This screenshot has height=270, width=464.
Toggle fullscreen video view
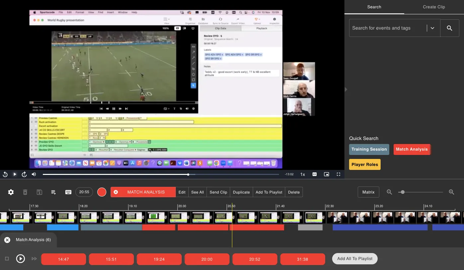pyautogui.click(x=338, y=174)
